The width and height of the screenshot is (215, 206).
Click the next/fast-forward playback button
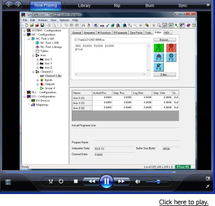pyautogui.click(x=121, y=181)
